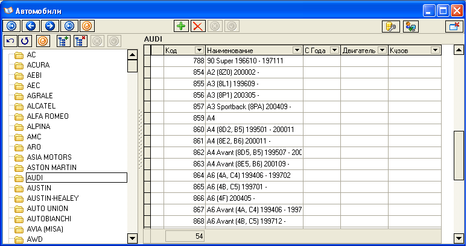Click greyed checkmark icon in tree toolbar
This screenshot has width=467, height=246.
(x=115, y=41)
